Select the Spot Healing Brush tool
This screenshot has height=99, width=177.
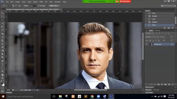[2, 34]
